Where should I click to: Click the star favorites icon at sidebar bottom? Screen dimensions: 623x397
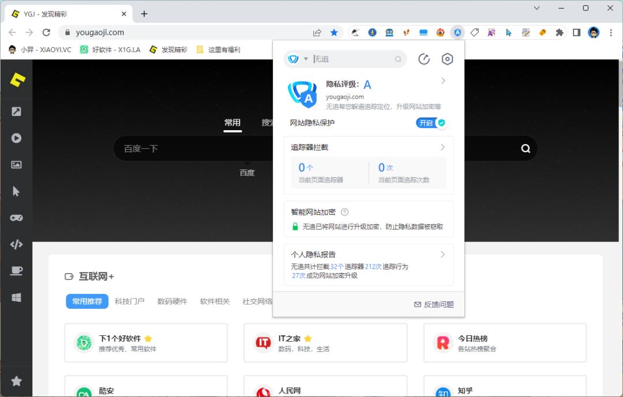coord(16,381)
